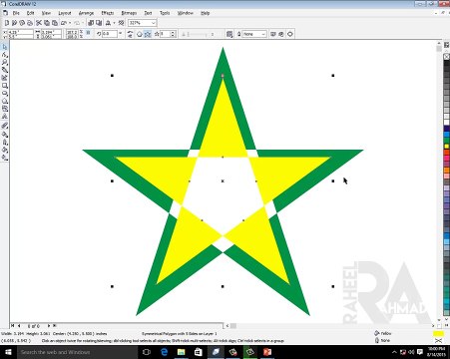Click the Windows Start button
The width and height of the screenshot is (450, 359).
pyautogui.click(x=8, y=352)
